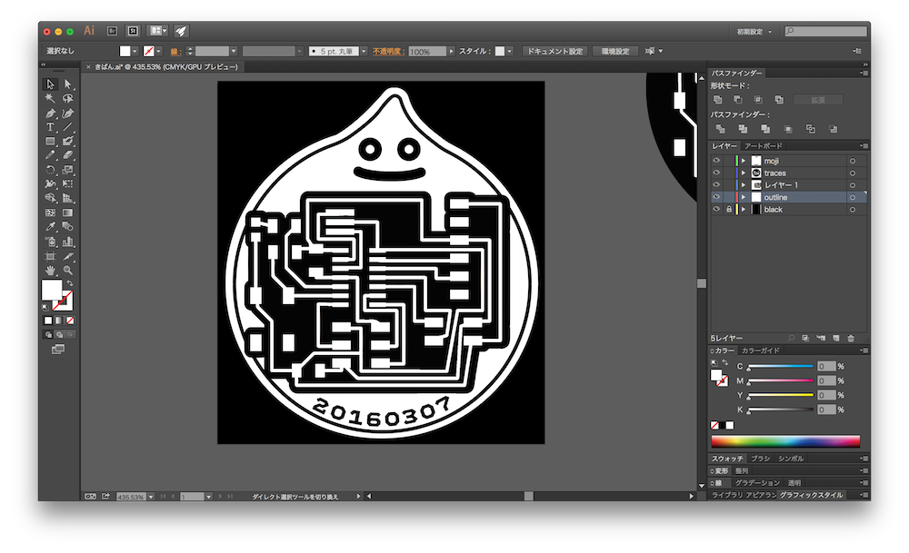Select the Eyedropper tool
The width and height of the screenshot is (909, 553).
tap(50, 226)
